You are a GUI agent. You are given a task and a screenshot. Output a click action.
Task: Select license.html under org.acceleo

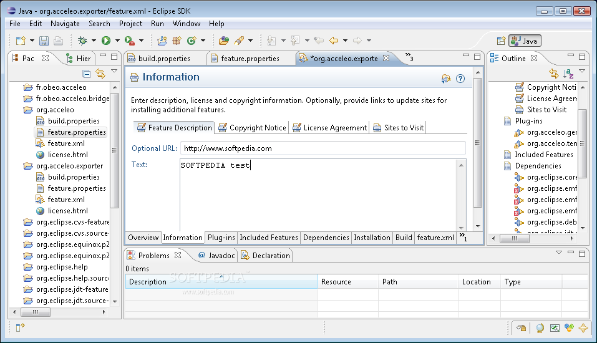point(62,155)
